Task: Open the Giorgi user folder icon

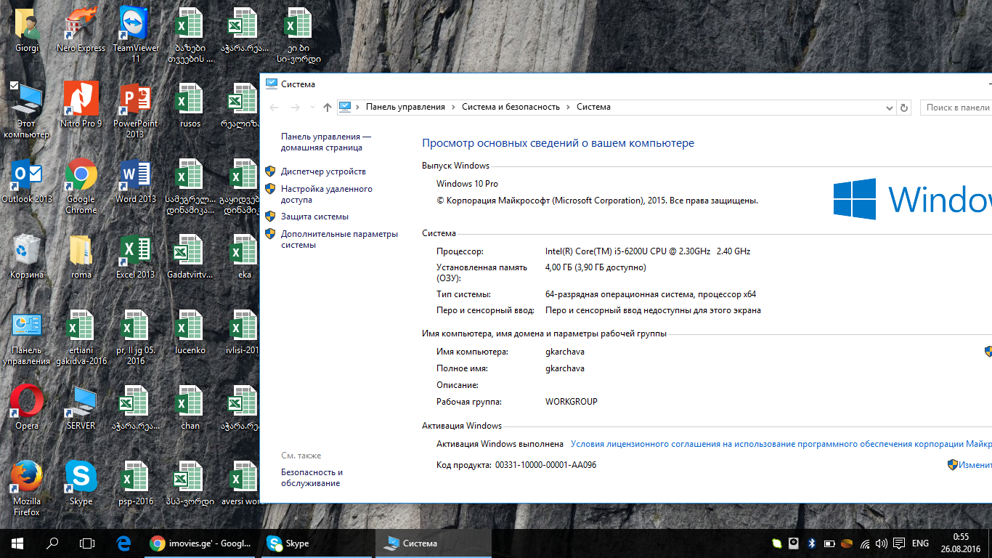Action: [27, 31]
